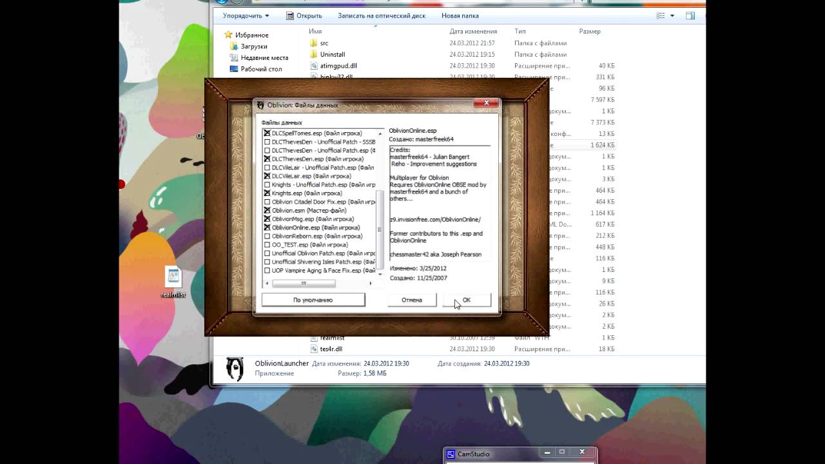Screen dimensions: 825x464
Task: Uncheck OblivionMsg.esp data file
Action: (x=267, y=219)
